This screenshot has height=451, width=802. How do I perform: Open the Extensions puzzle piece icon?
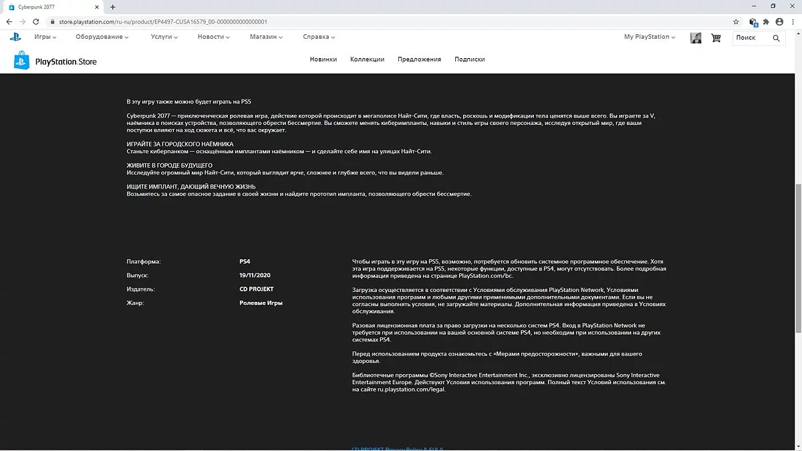coord(766,21)
